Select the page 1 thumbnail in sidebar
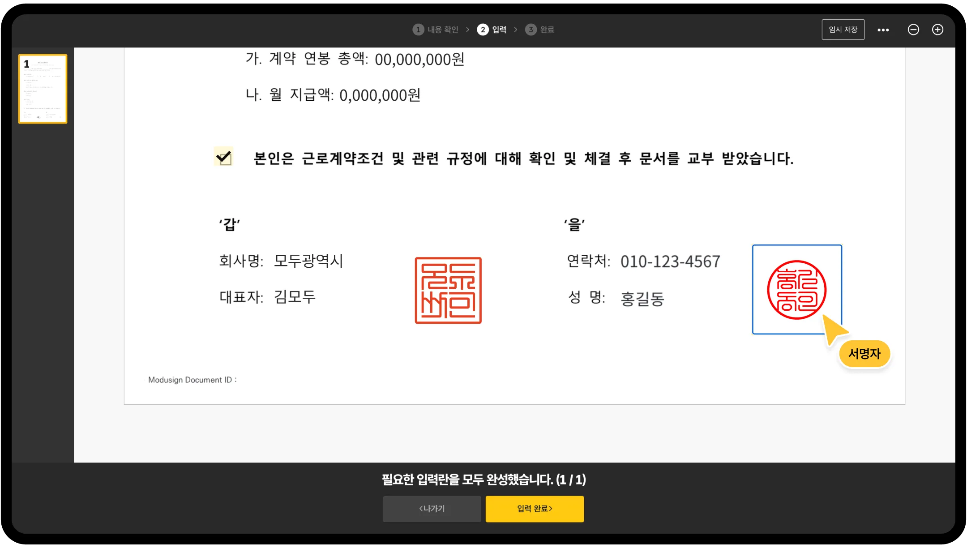The height and width of the screenshot is (548, 967). tap(43, 88)
